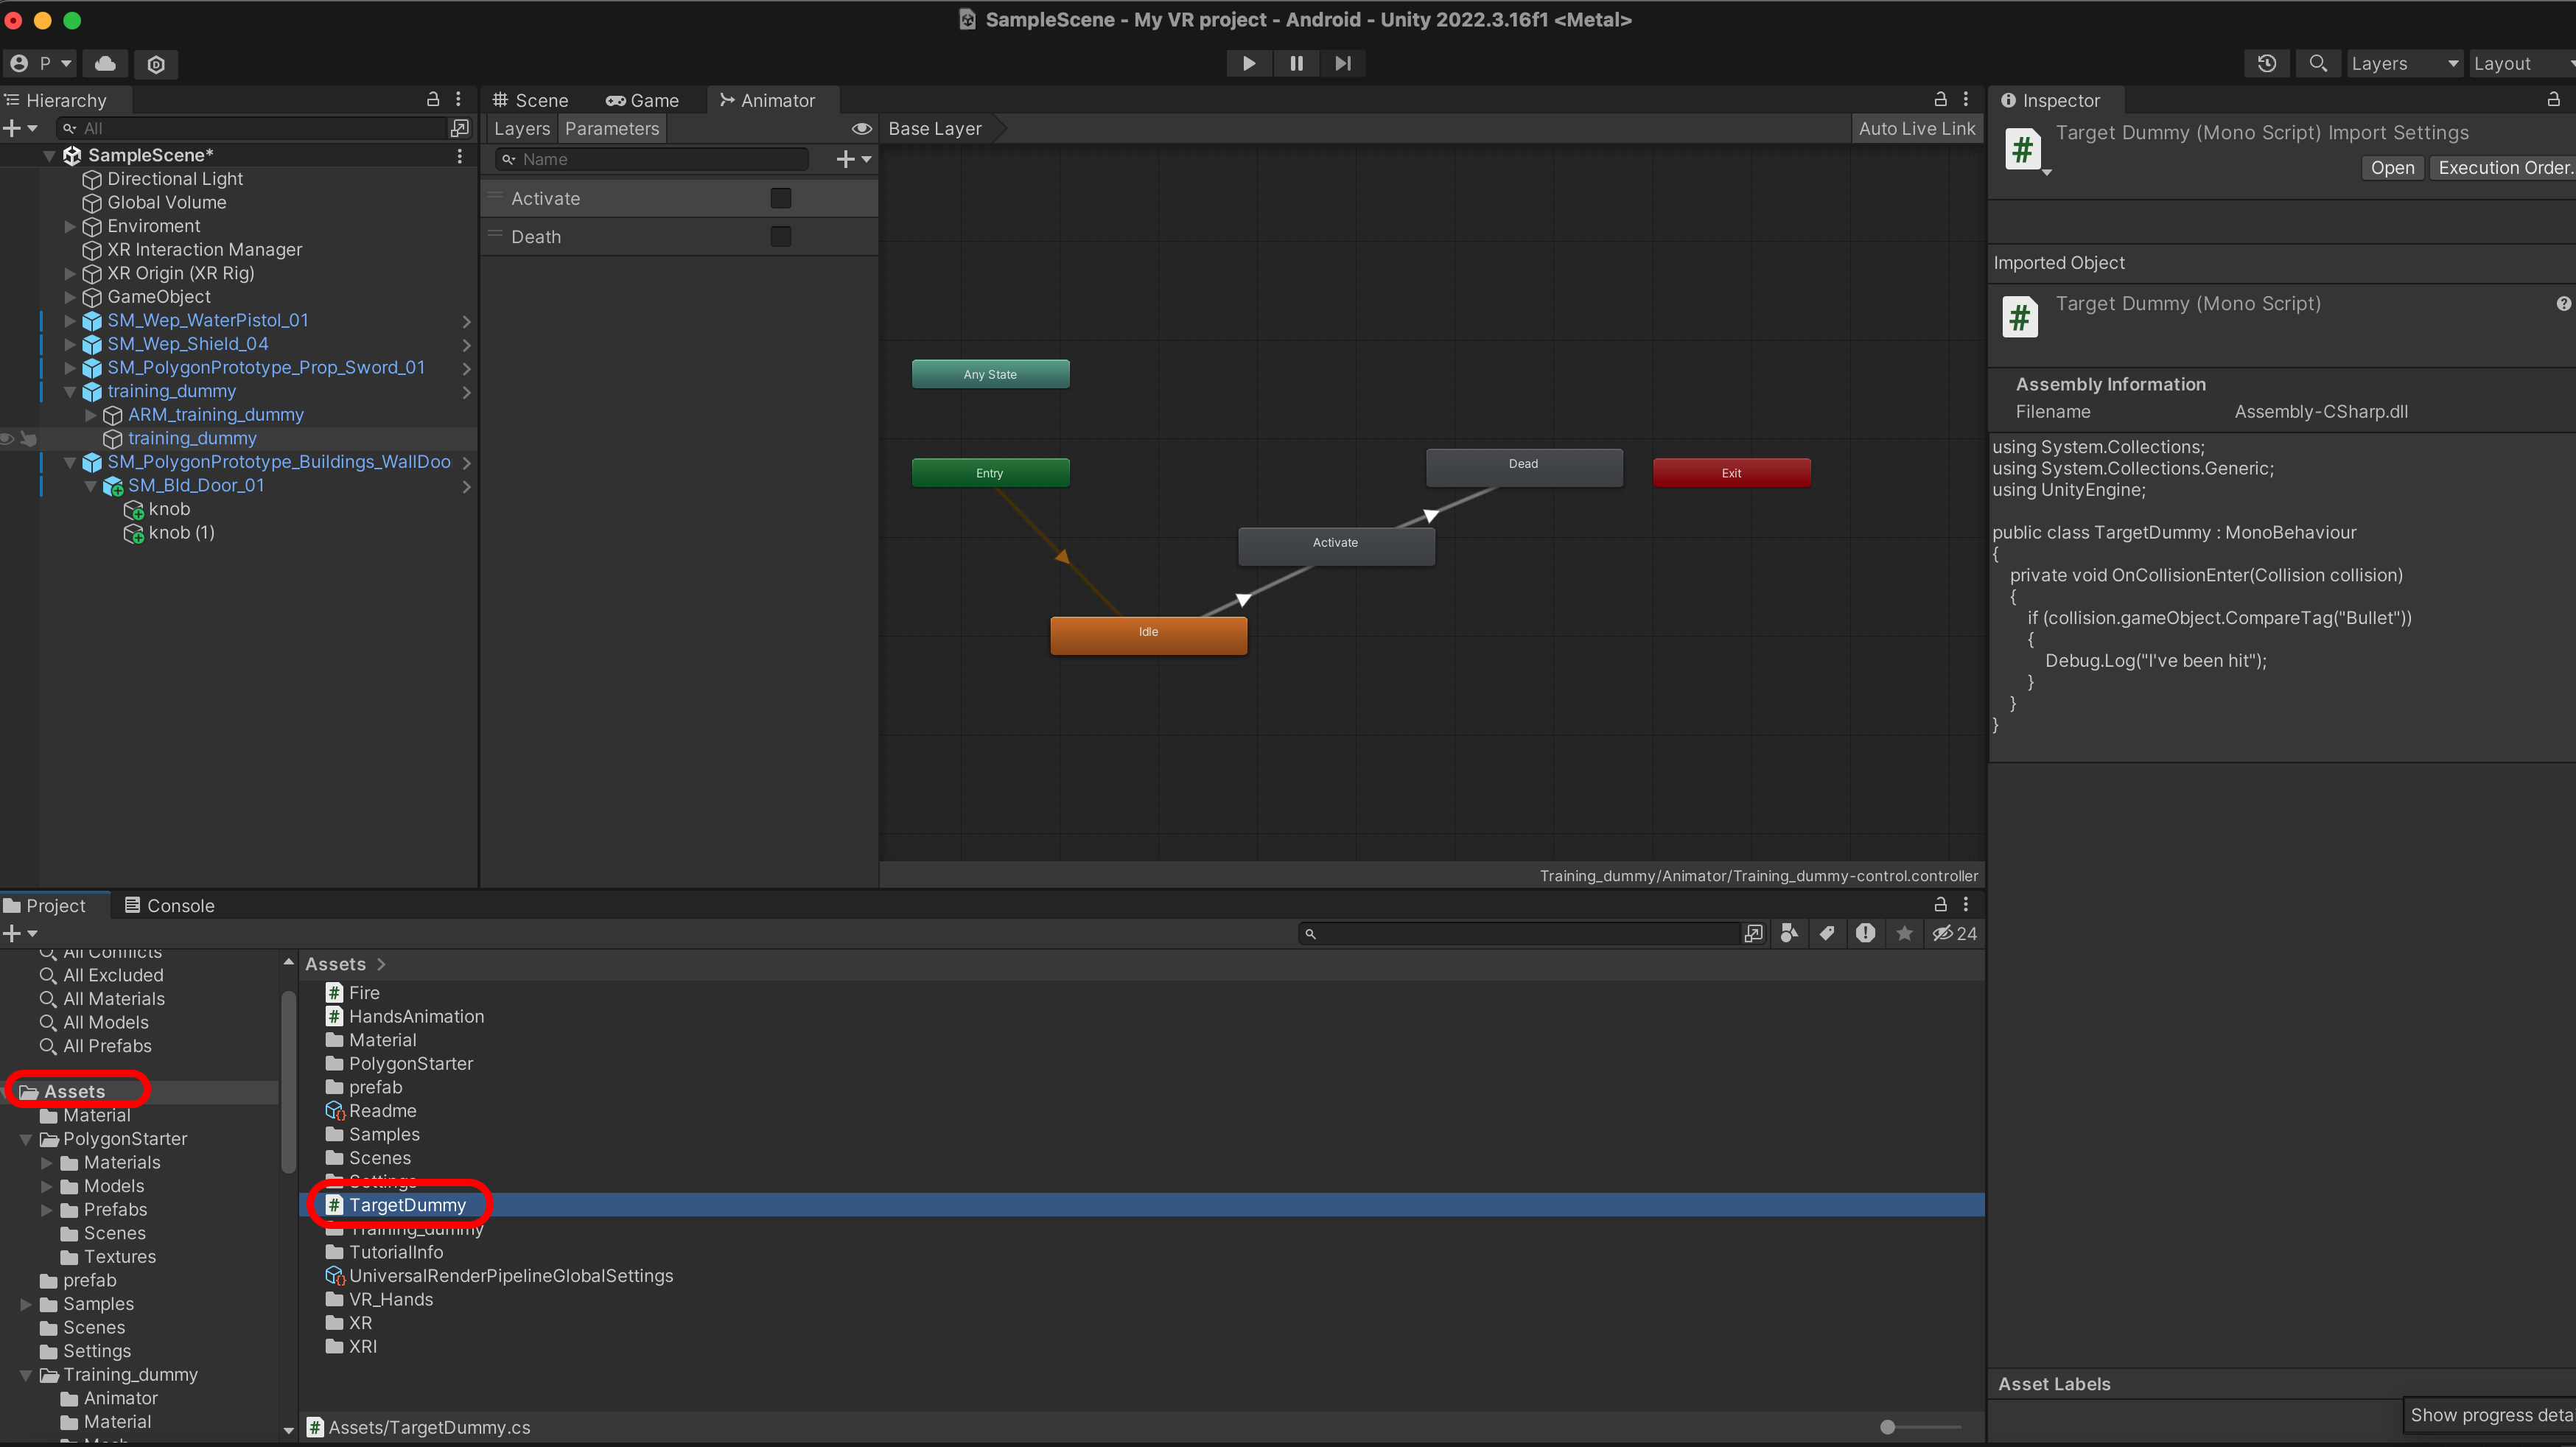Open the Undo History clock icon
Image resolution: width=2576 pixels, height=1447 pixels.
2267,63
